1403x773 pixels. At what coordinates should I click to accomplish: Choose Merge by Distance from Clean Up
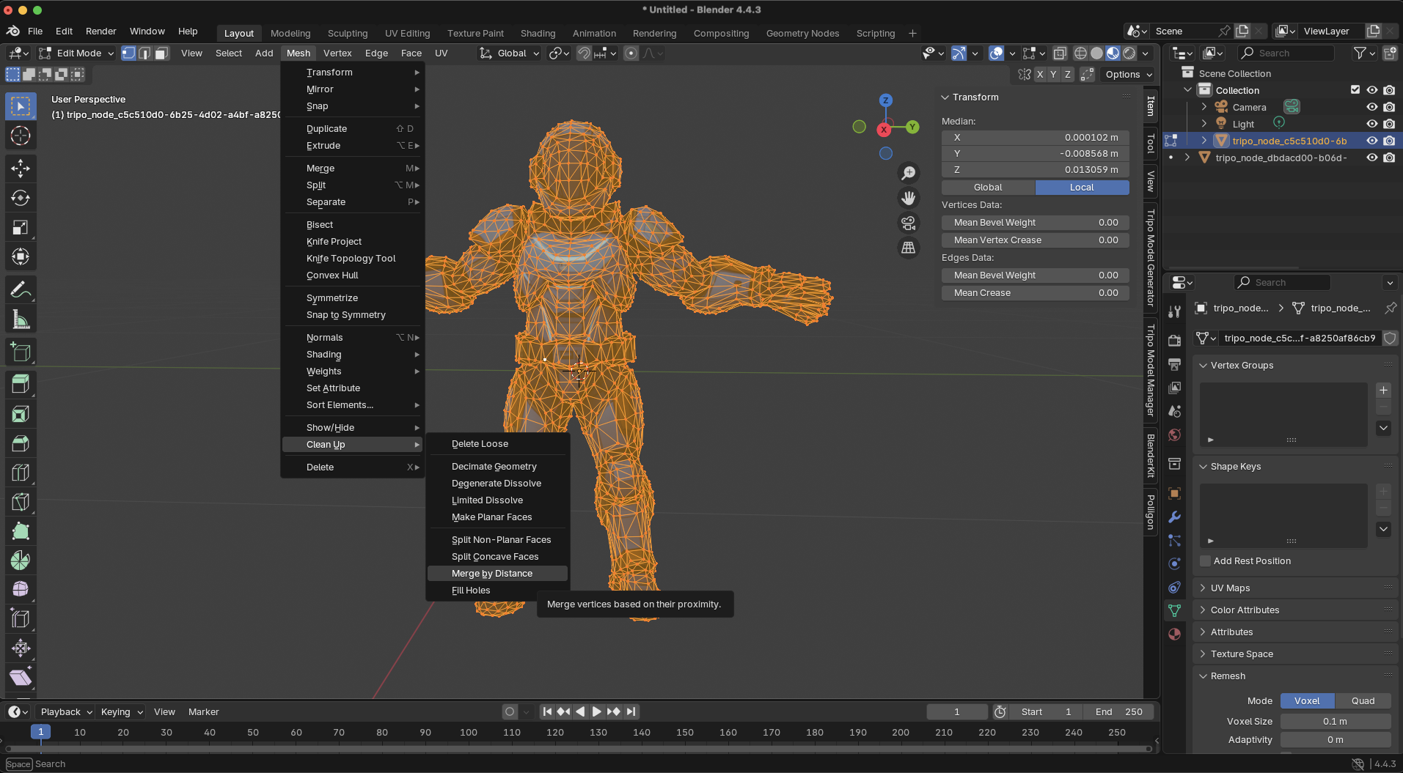[492, 574]
